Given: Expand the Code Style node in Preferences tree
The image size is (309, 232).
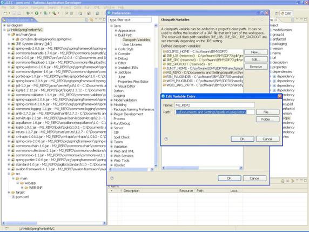Looking at the screenshot, I should [116, 49].
